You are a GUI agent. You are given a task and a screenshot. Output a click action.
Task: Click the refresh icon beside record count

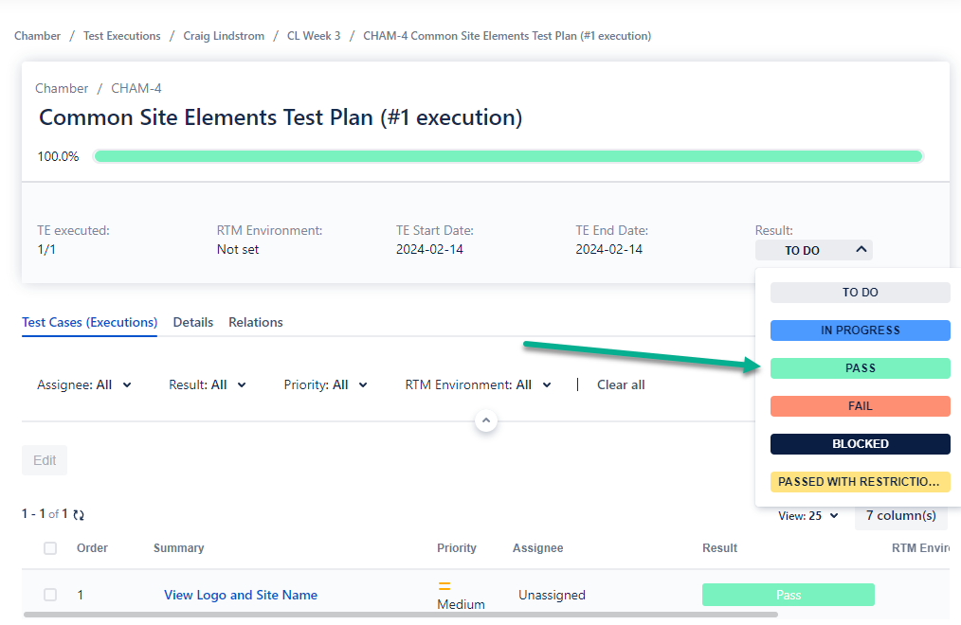coord(79,515)
